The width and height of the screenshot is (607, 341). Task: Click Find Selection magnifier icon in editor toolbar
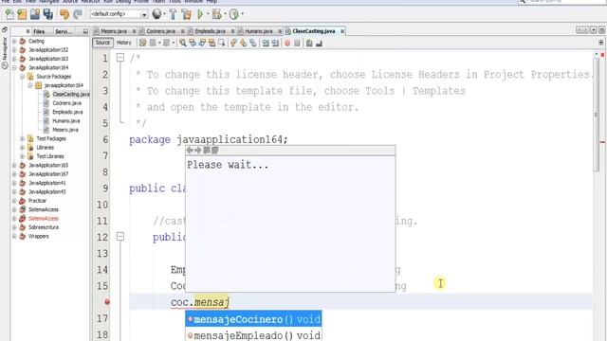point(182,43)
